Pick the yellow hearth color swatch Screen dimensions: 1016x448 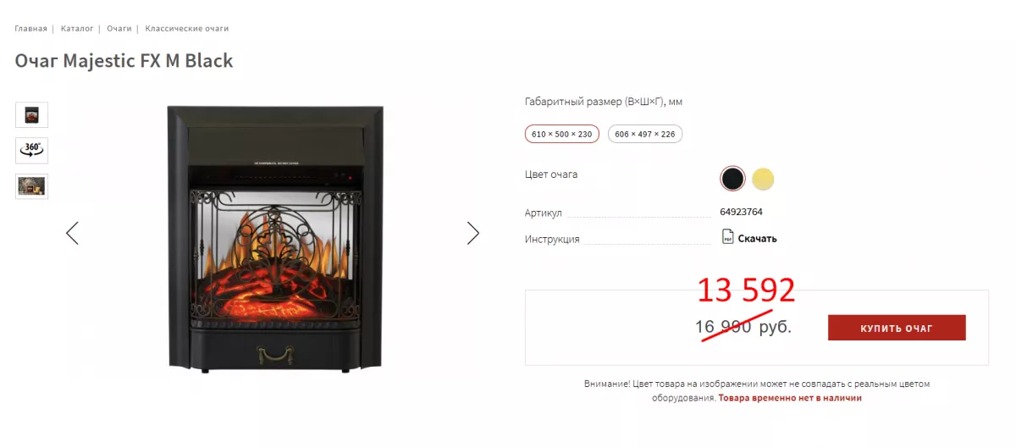[764, 179]
